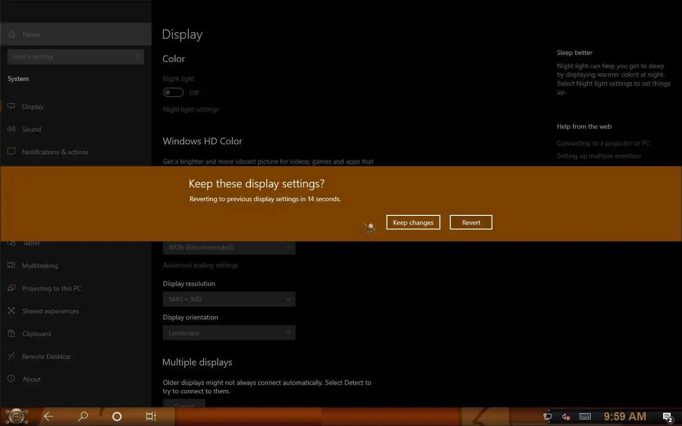Open Shared experiences settings

pos(76,311)
